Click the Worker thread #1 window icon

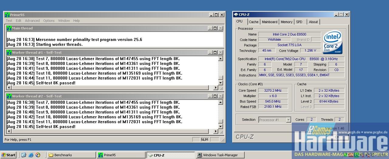click(x=9, y=52)
